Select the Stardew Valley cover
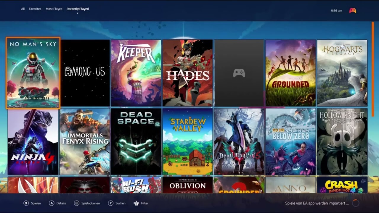379x213 pixels. pos(187,141)
